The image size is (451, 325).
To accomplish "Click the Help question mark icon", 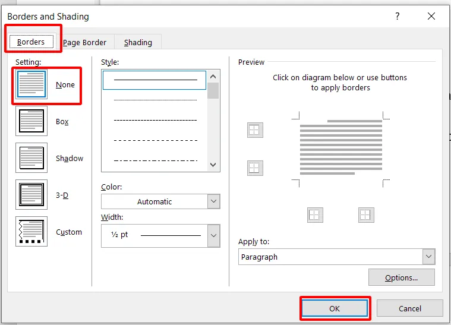I will pyautogui.click(x=398, y=17).
